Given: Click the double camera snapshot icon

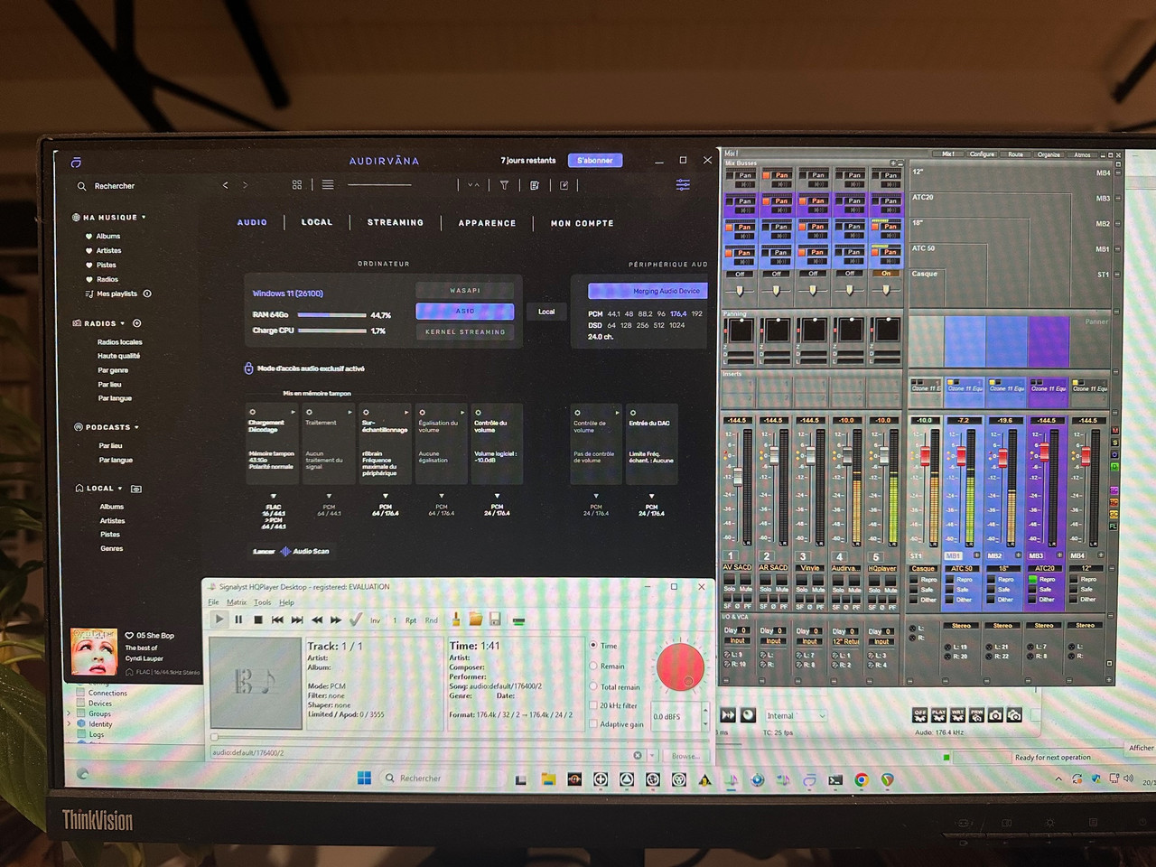Looking at the screenshot, I should [1014, 714].
